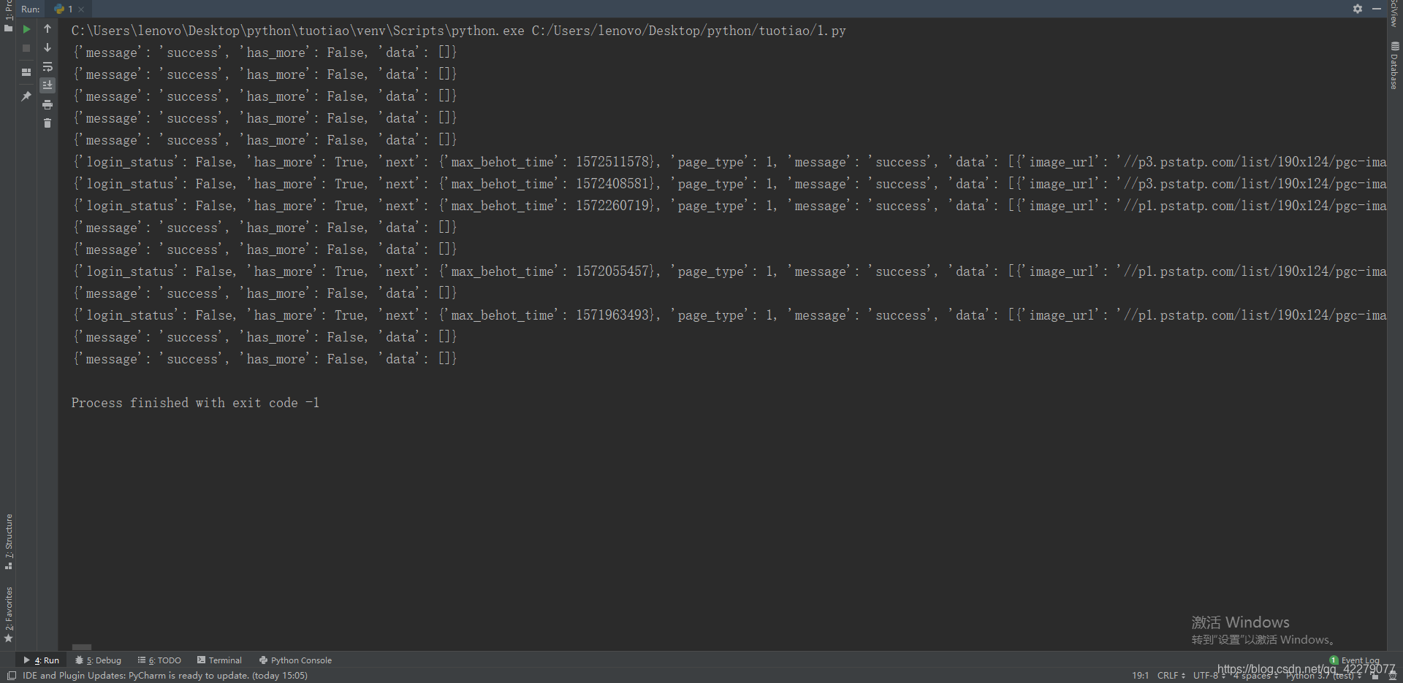This screenshot has width=1403, height=683.
Task: Switch to the 5: Debug tab
Action: click(99, 660)
